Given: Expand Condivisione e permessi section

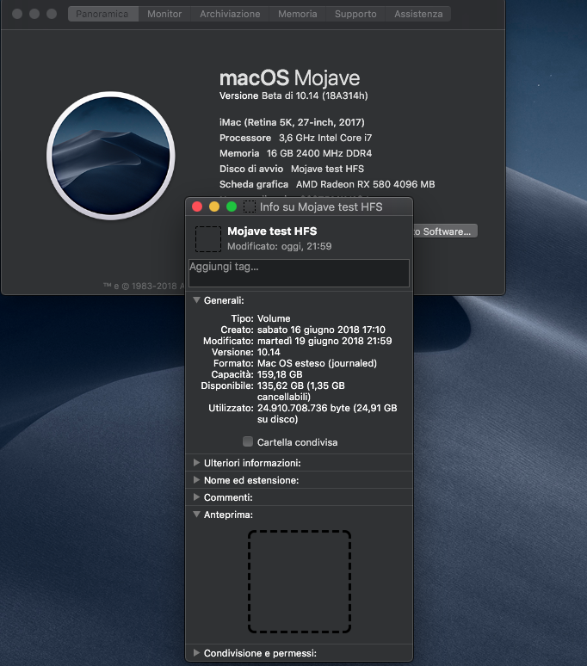Looking at the screenshot, I should pyautogui.click(x=196, y=653).
